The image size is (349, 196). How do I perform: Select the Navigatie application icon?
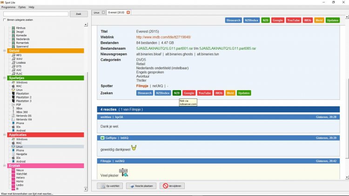pos(13,154)
